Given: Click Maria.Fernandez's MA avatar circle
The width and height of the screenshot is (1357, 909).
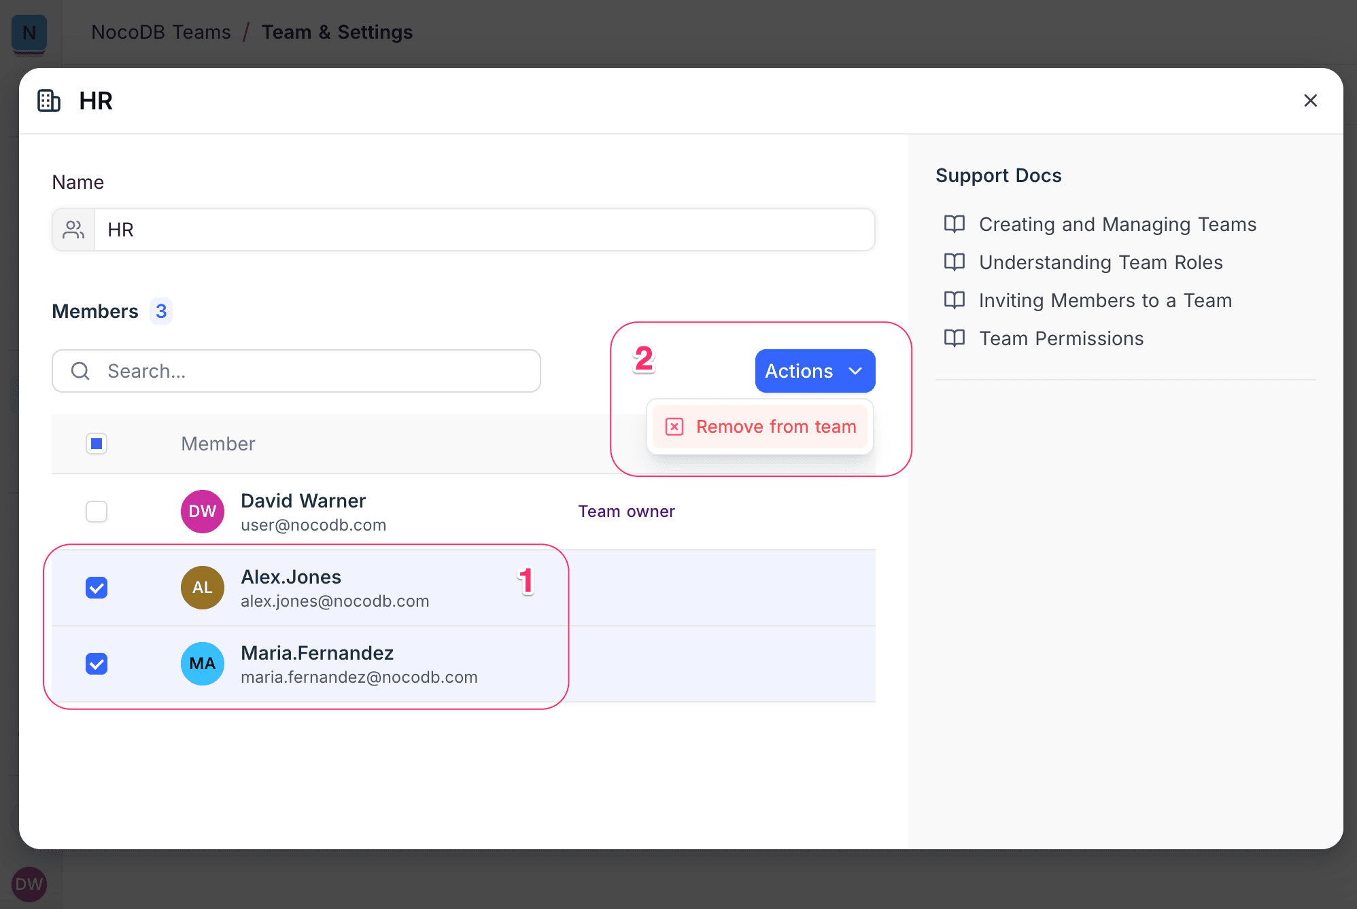Looking at the screenshot, I should tap(202, 664).
